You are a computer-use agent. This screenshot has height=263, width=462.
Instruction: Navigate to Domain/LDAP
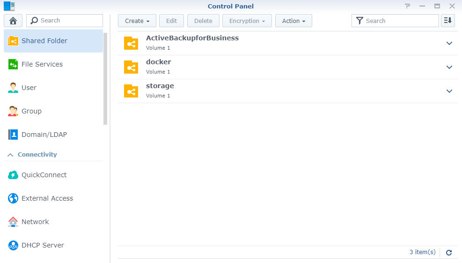44,135
